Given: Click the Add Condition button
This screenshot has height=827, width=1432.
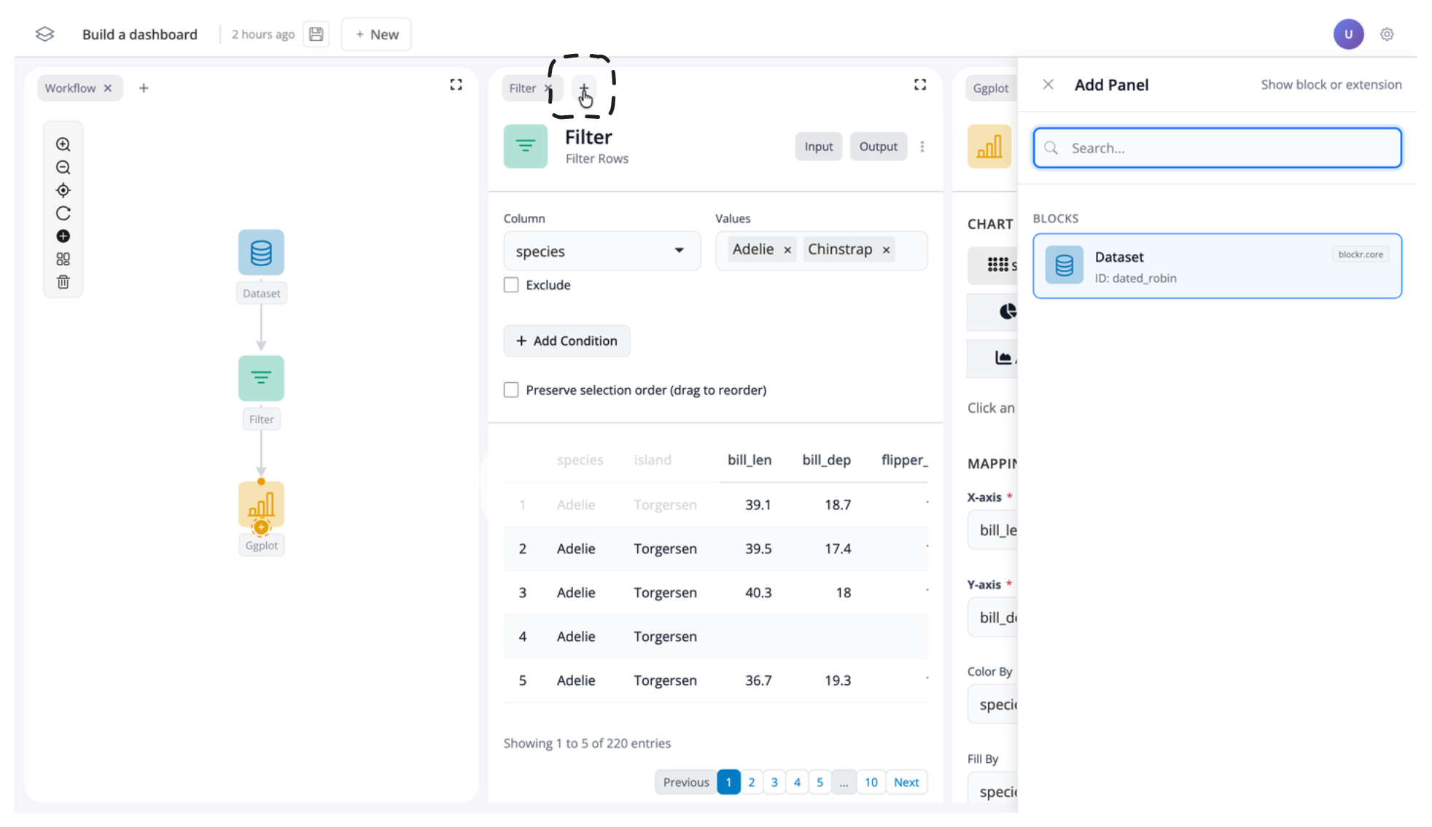Looking at the screenshot, I should coord(567,341).
